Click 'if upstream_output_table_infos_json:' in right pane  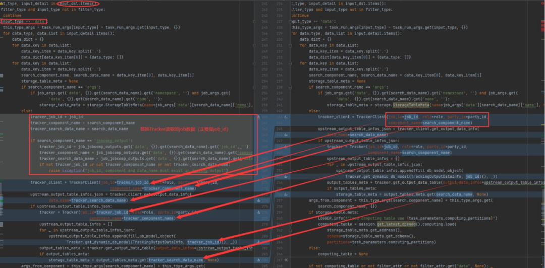coord(359,141)
